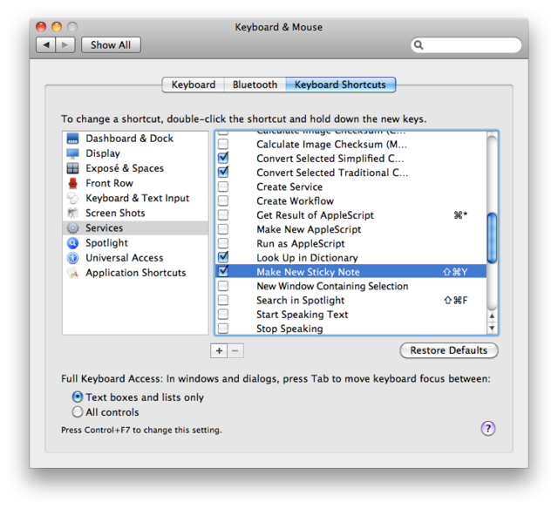Select Application Shortcuts category
558x509 pixels.
tap(135, 273)
